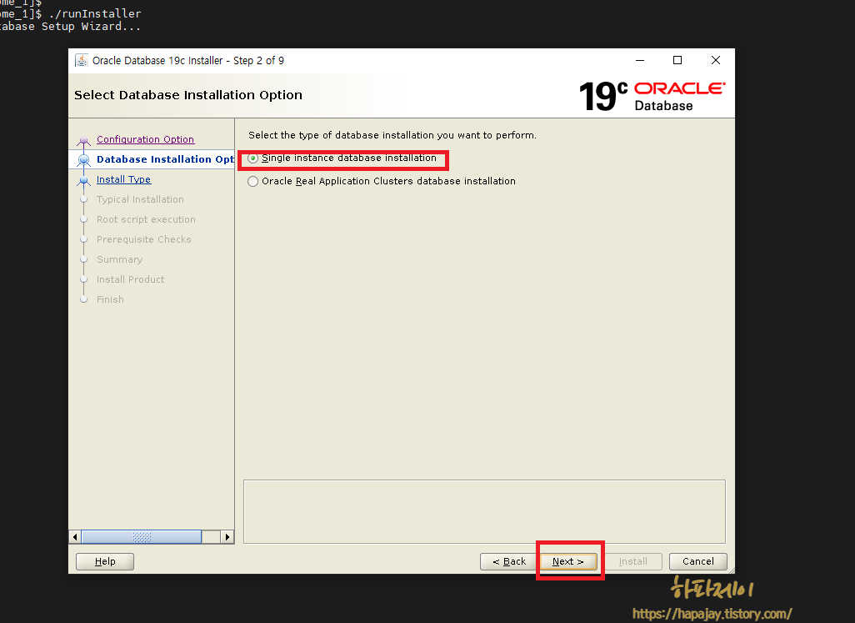Close the Oracle installer window

point(715,60)
